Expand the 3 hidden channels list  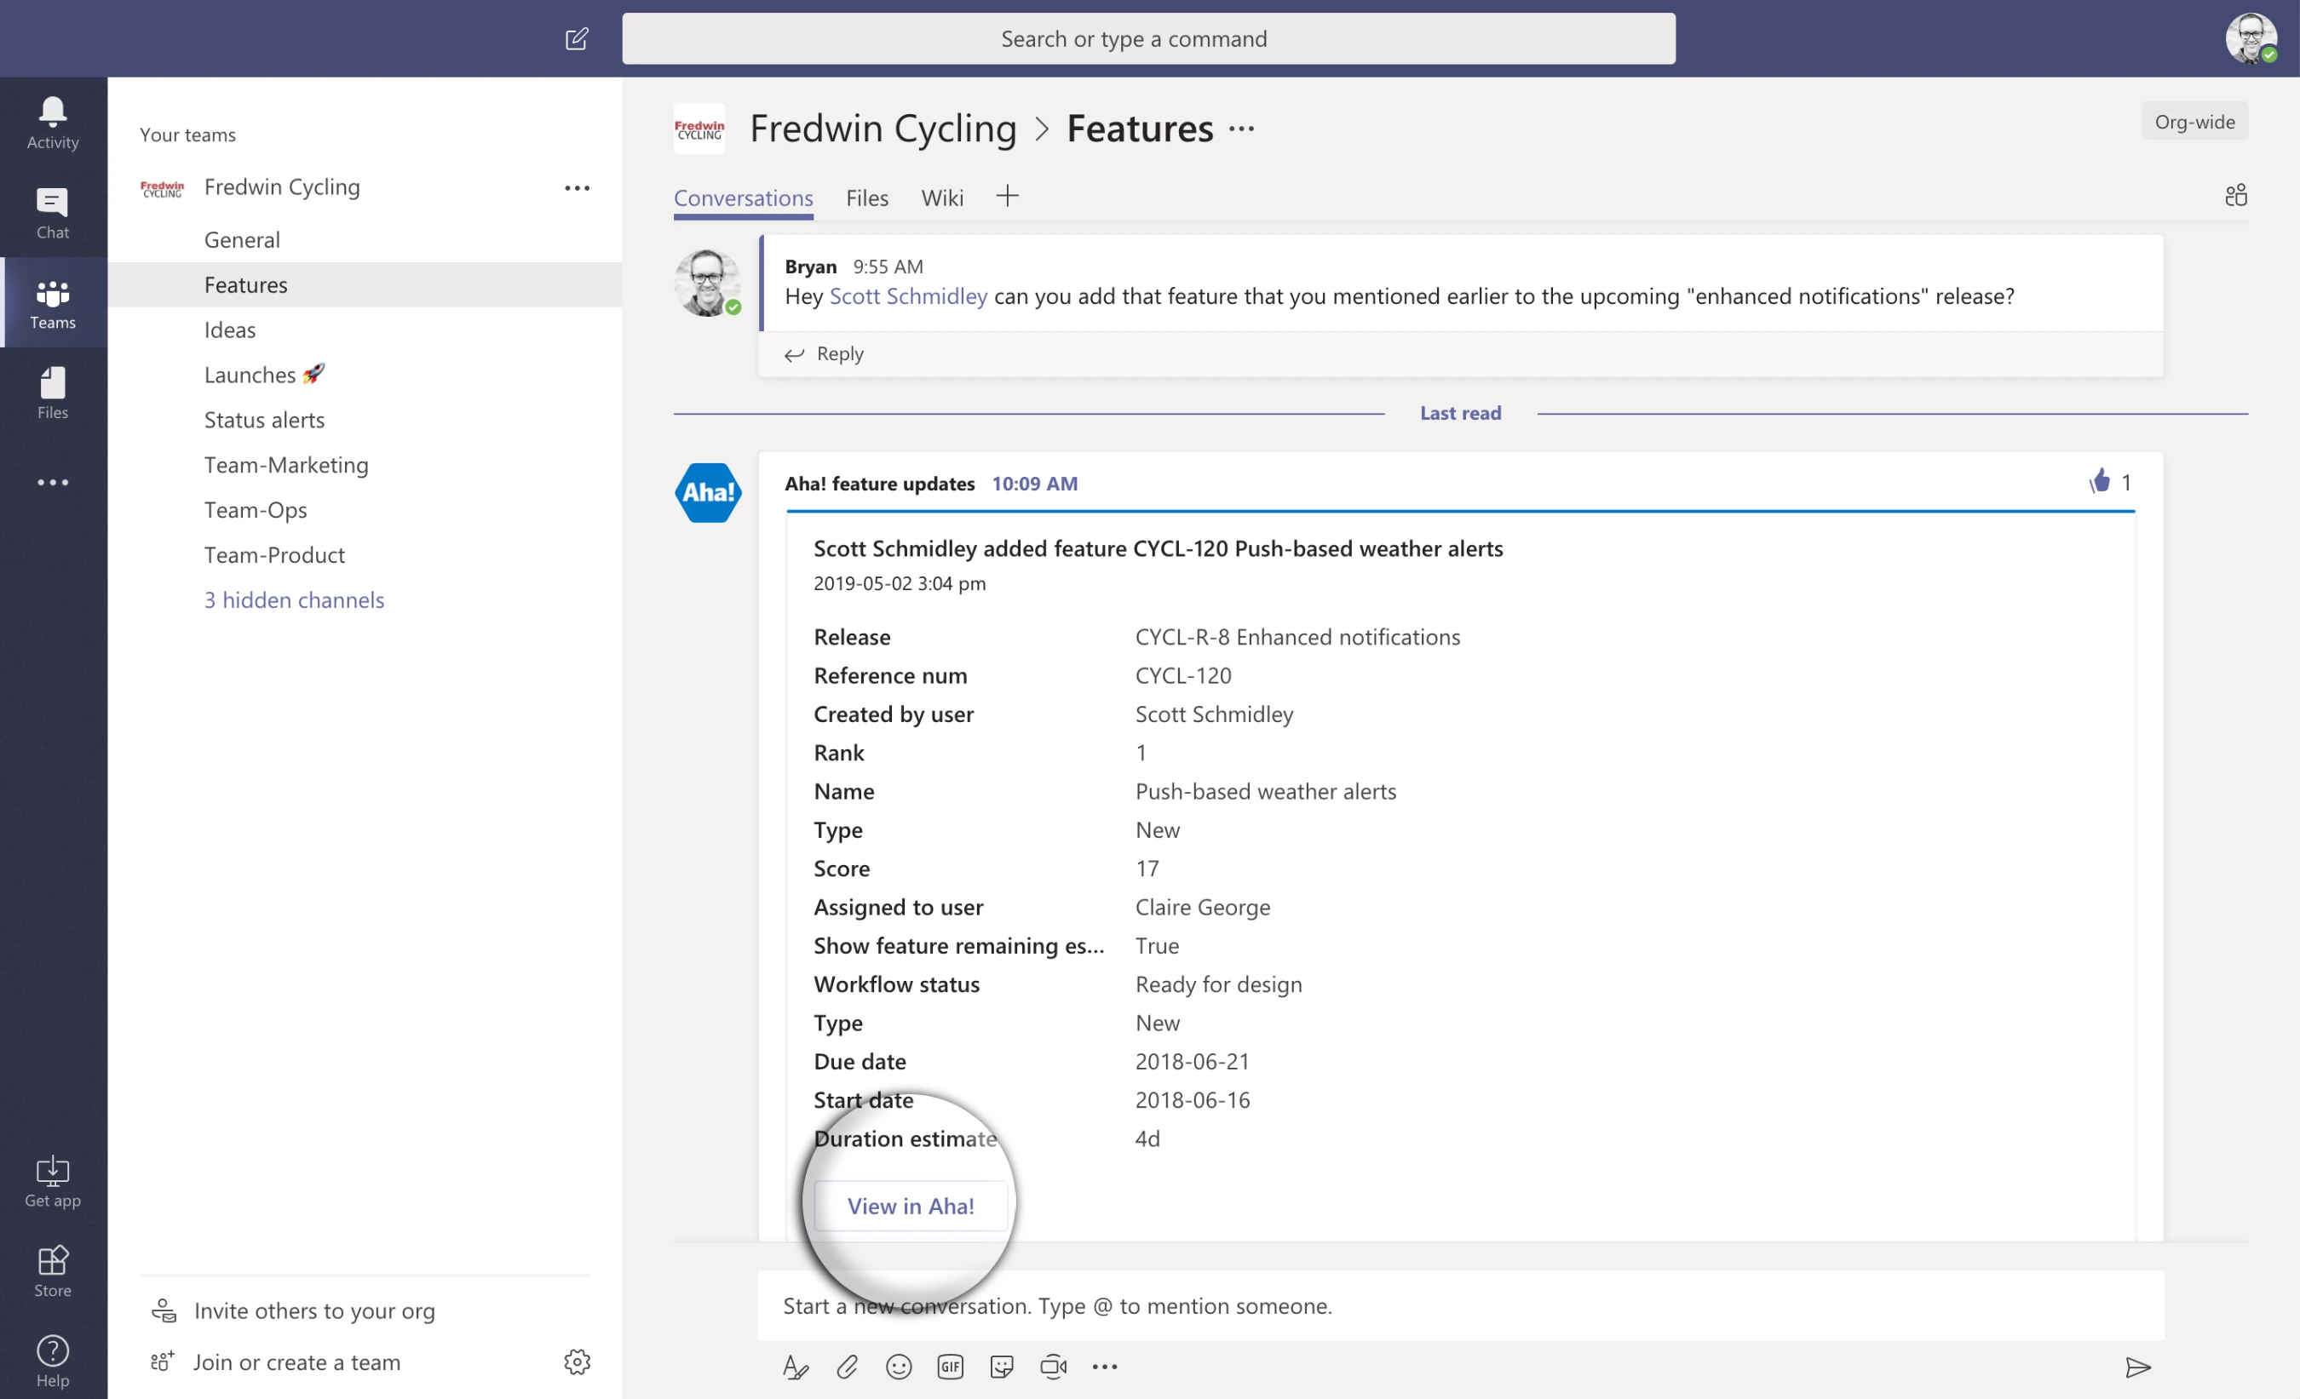click(294, 599)
